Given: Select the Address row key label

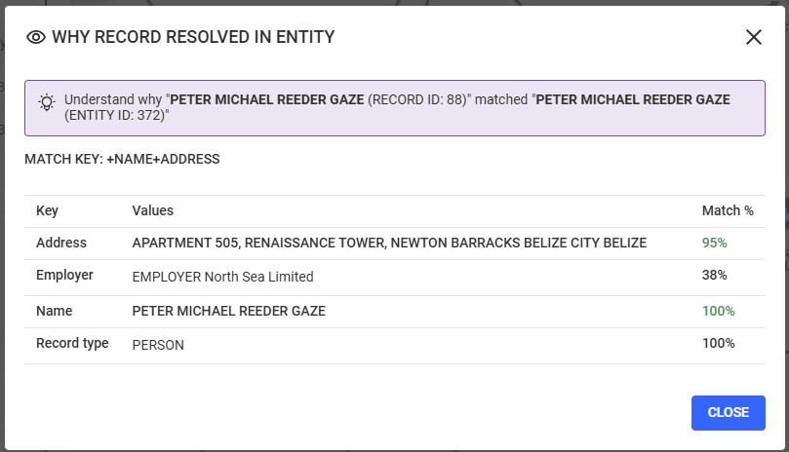Looking at the screenshot, I should tap(61, 243).
